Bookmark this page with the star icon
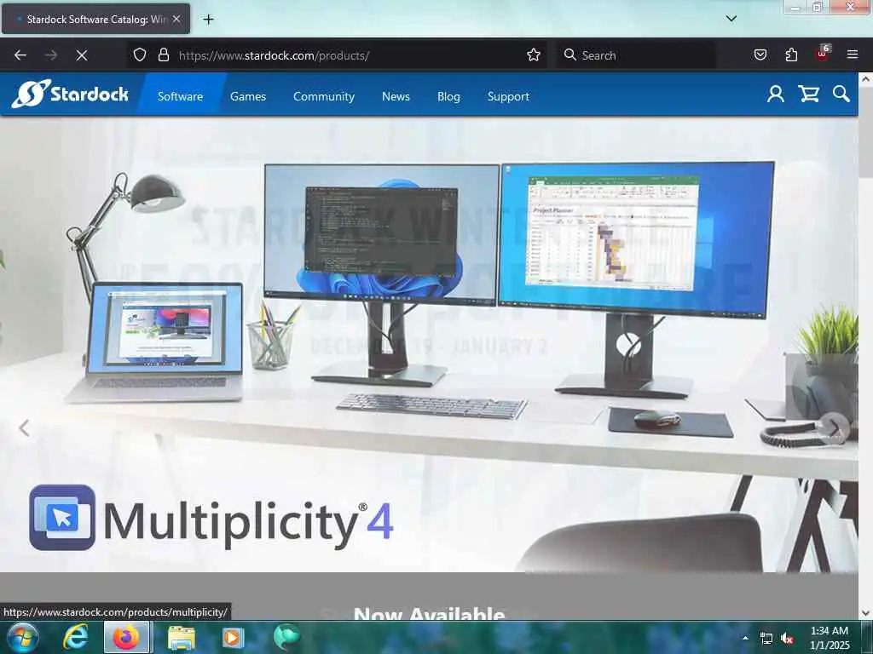The width and height of the screenshot is (873, 654). click(x=534, y=55)
